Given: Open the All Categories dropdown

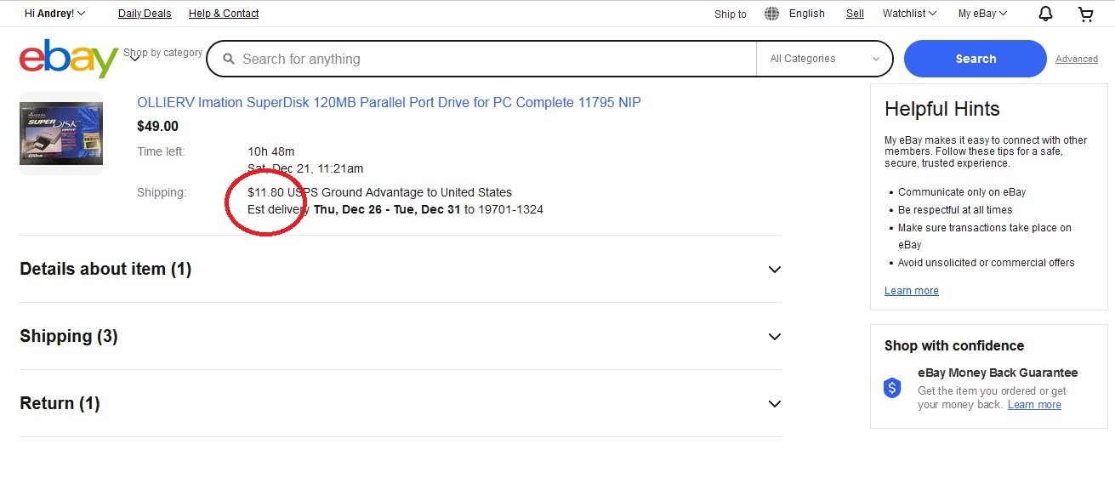Looking at the screenshot, I should pos(824,59).
